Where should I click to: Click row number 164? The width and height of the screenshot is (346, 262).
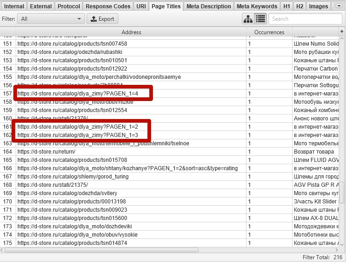click(x=7, y=152)
